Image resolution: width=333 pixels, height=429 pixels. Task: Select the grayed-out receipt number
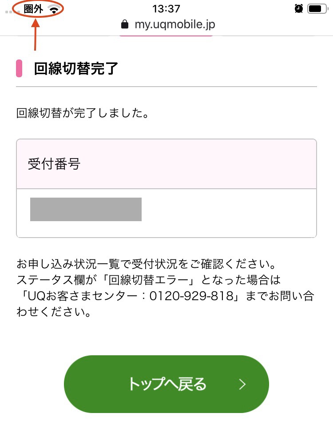[x=86, y=210]
